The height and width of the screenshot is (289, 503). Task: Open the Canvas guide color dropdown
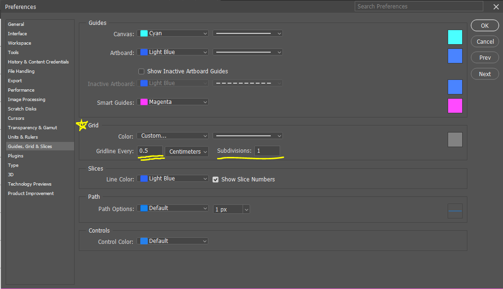pyautogui.click(x=173, y=33)
